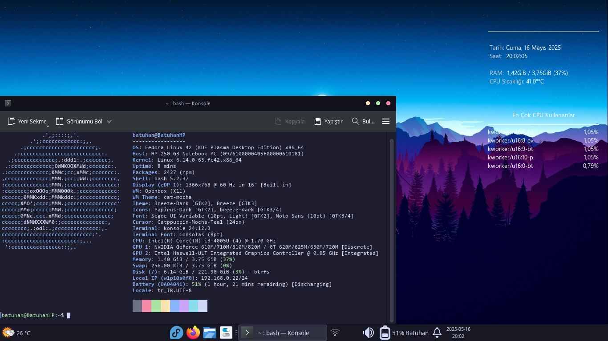Launch Firefox from the taskbar
The height and width of the screenshot is (341, 608).
[193, 333]
